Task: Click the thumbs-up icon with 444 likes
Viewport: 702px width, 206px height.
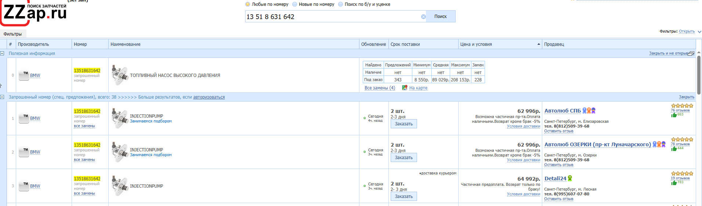Action: pos(674,148)
